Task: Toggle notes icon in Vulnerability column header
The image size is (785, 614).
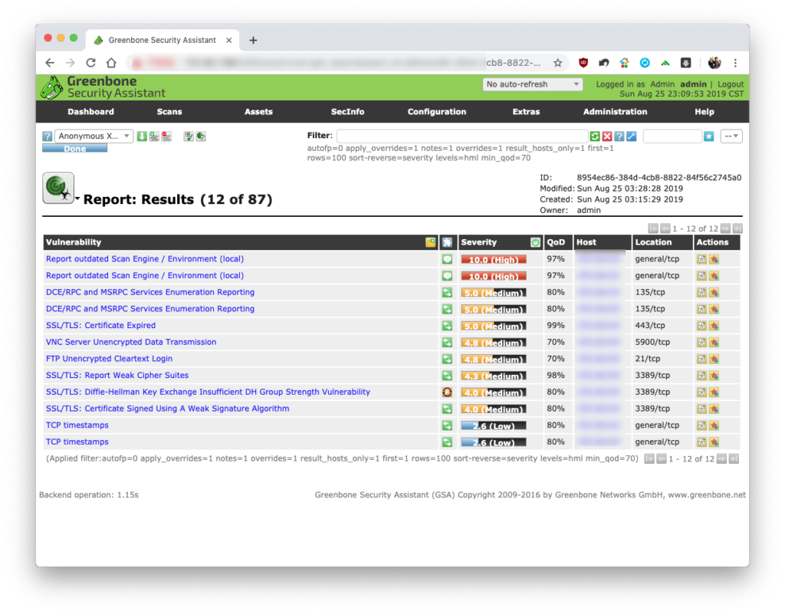Action: 430,242
